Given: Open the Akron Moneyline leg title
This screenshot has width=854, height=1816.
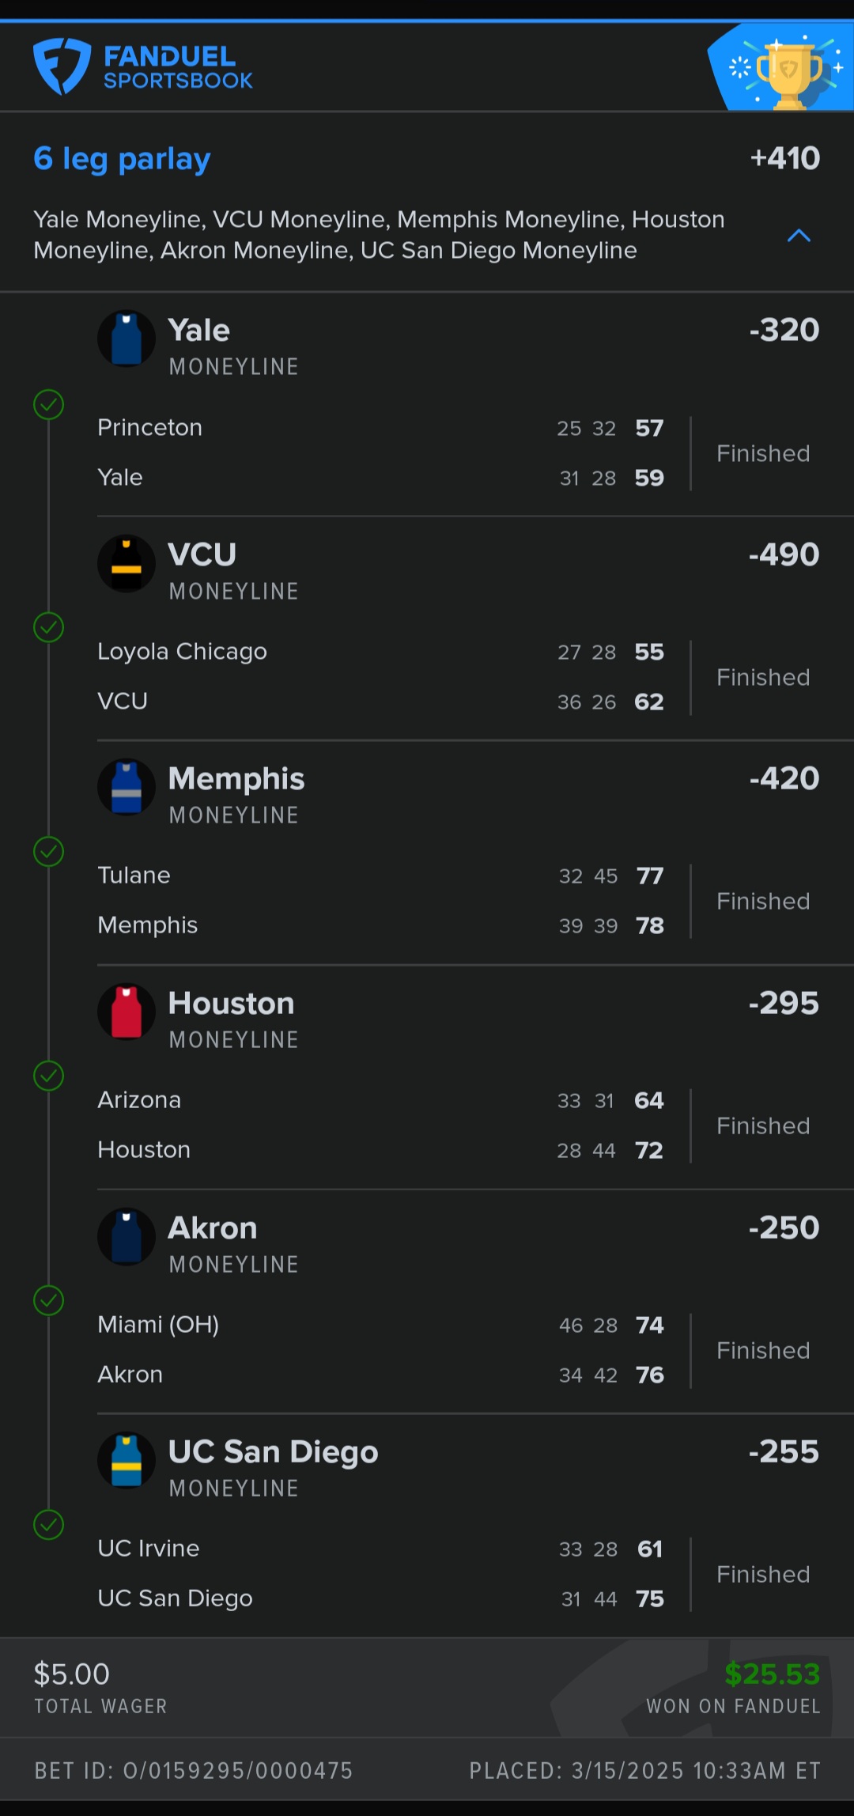Looking at the screenshot, I should pyautogui.click(x=213, y=1228).
